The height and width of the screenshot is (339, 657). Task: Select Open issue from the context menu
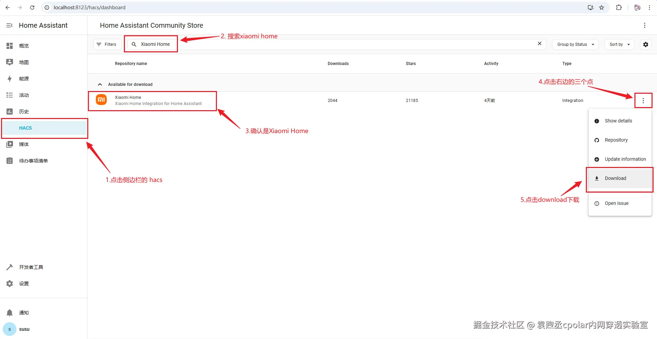(x=620, y=203)
